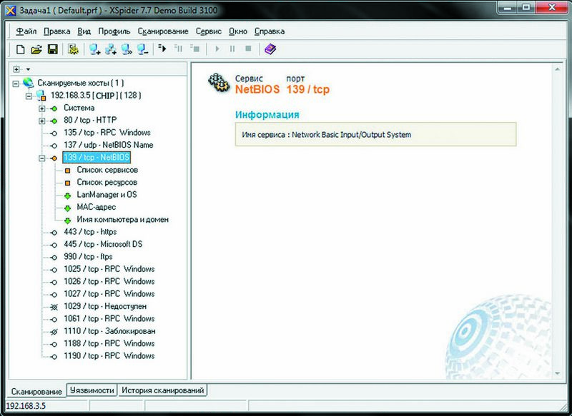Remove a host with the computer-minus icon
Screen dimensions: 572x416
[142, 49]
